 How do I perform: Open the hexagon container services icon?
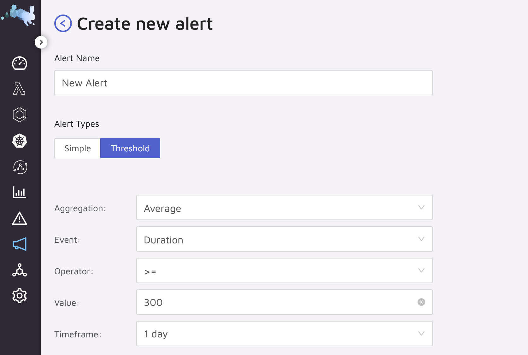pos(20,114)
